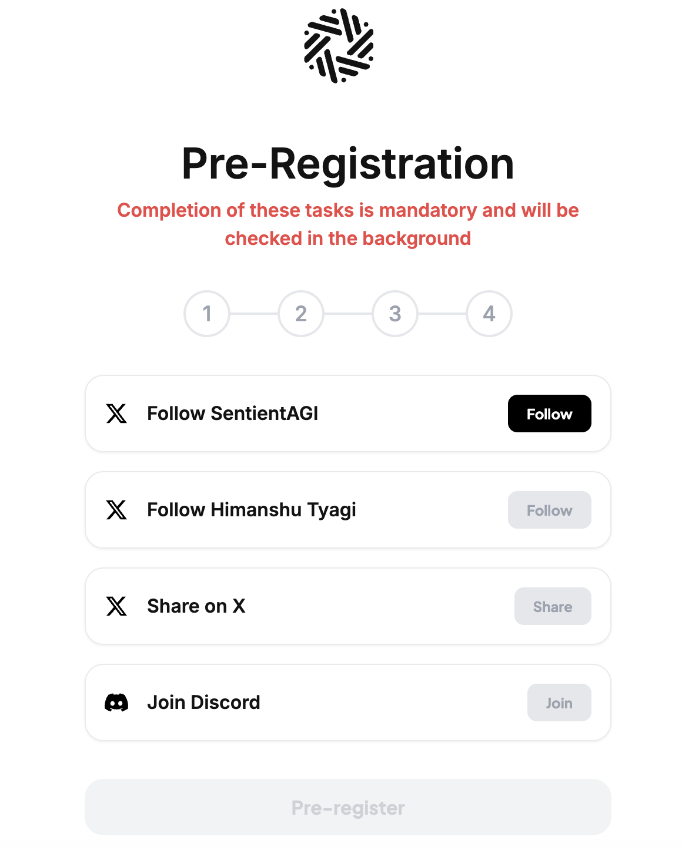Click X icon beside Follow SentientAGI

pyautogui.click(x=116, y=414)
